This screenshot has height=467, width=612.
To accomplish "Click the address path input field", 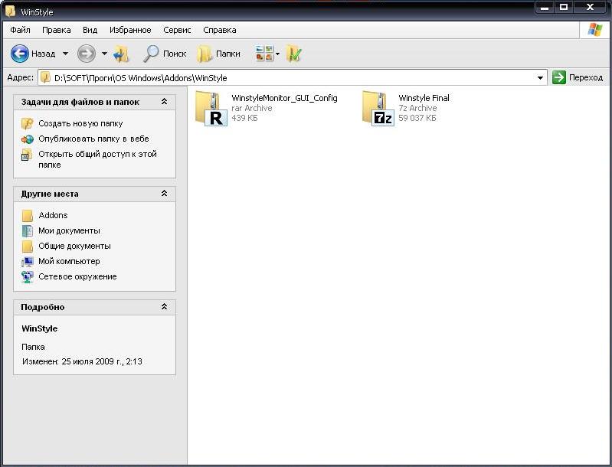I will pos(293,77).
